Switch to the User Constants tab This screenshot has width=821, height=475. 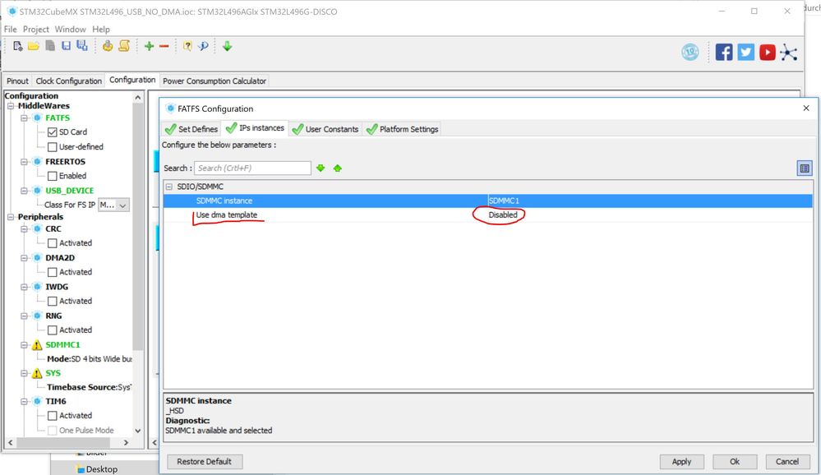point(325,129)
